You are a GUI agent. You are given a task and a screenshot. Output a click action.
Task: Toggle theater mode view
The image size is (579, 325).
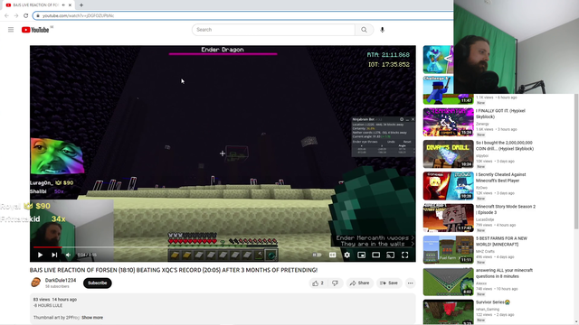tap(376, 255)
